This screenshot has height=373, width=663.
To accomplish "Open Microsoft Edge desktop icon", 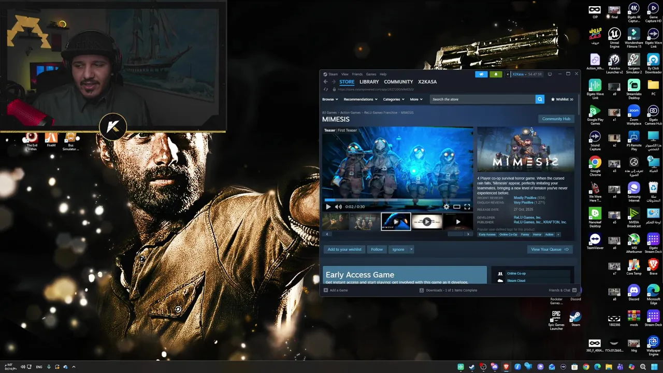I will (653, 294).
